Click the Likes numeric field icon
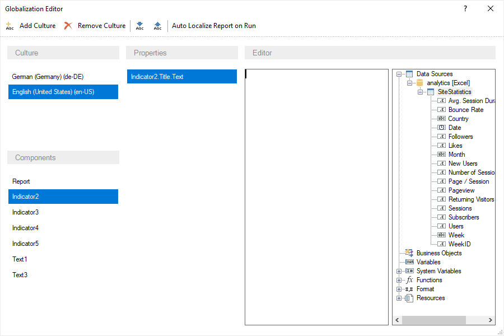 (442, 146)
